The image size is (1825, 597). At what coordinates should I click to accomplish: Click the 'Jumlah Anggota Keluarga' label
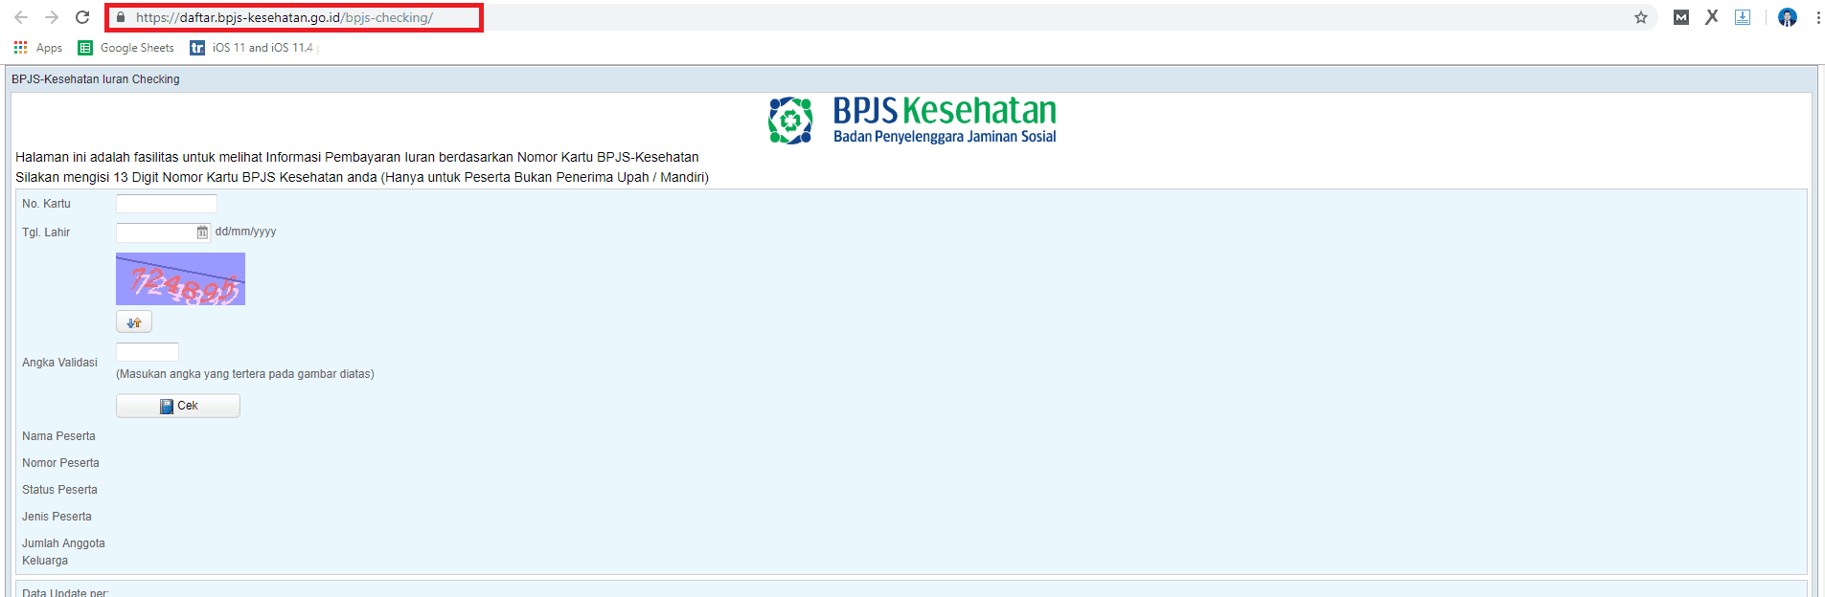(x=63, y=552)
